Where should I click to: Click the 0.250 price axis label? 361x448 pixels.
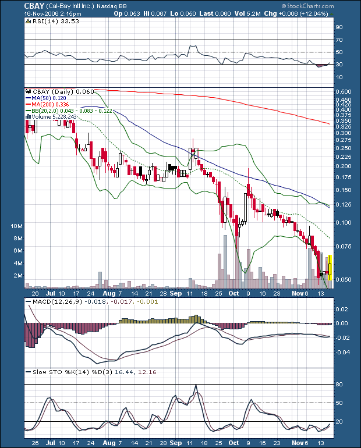[x=344, y=148]
